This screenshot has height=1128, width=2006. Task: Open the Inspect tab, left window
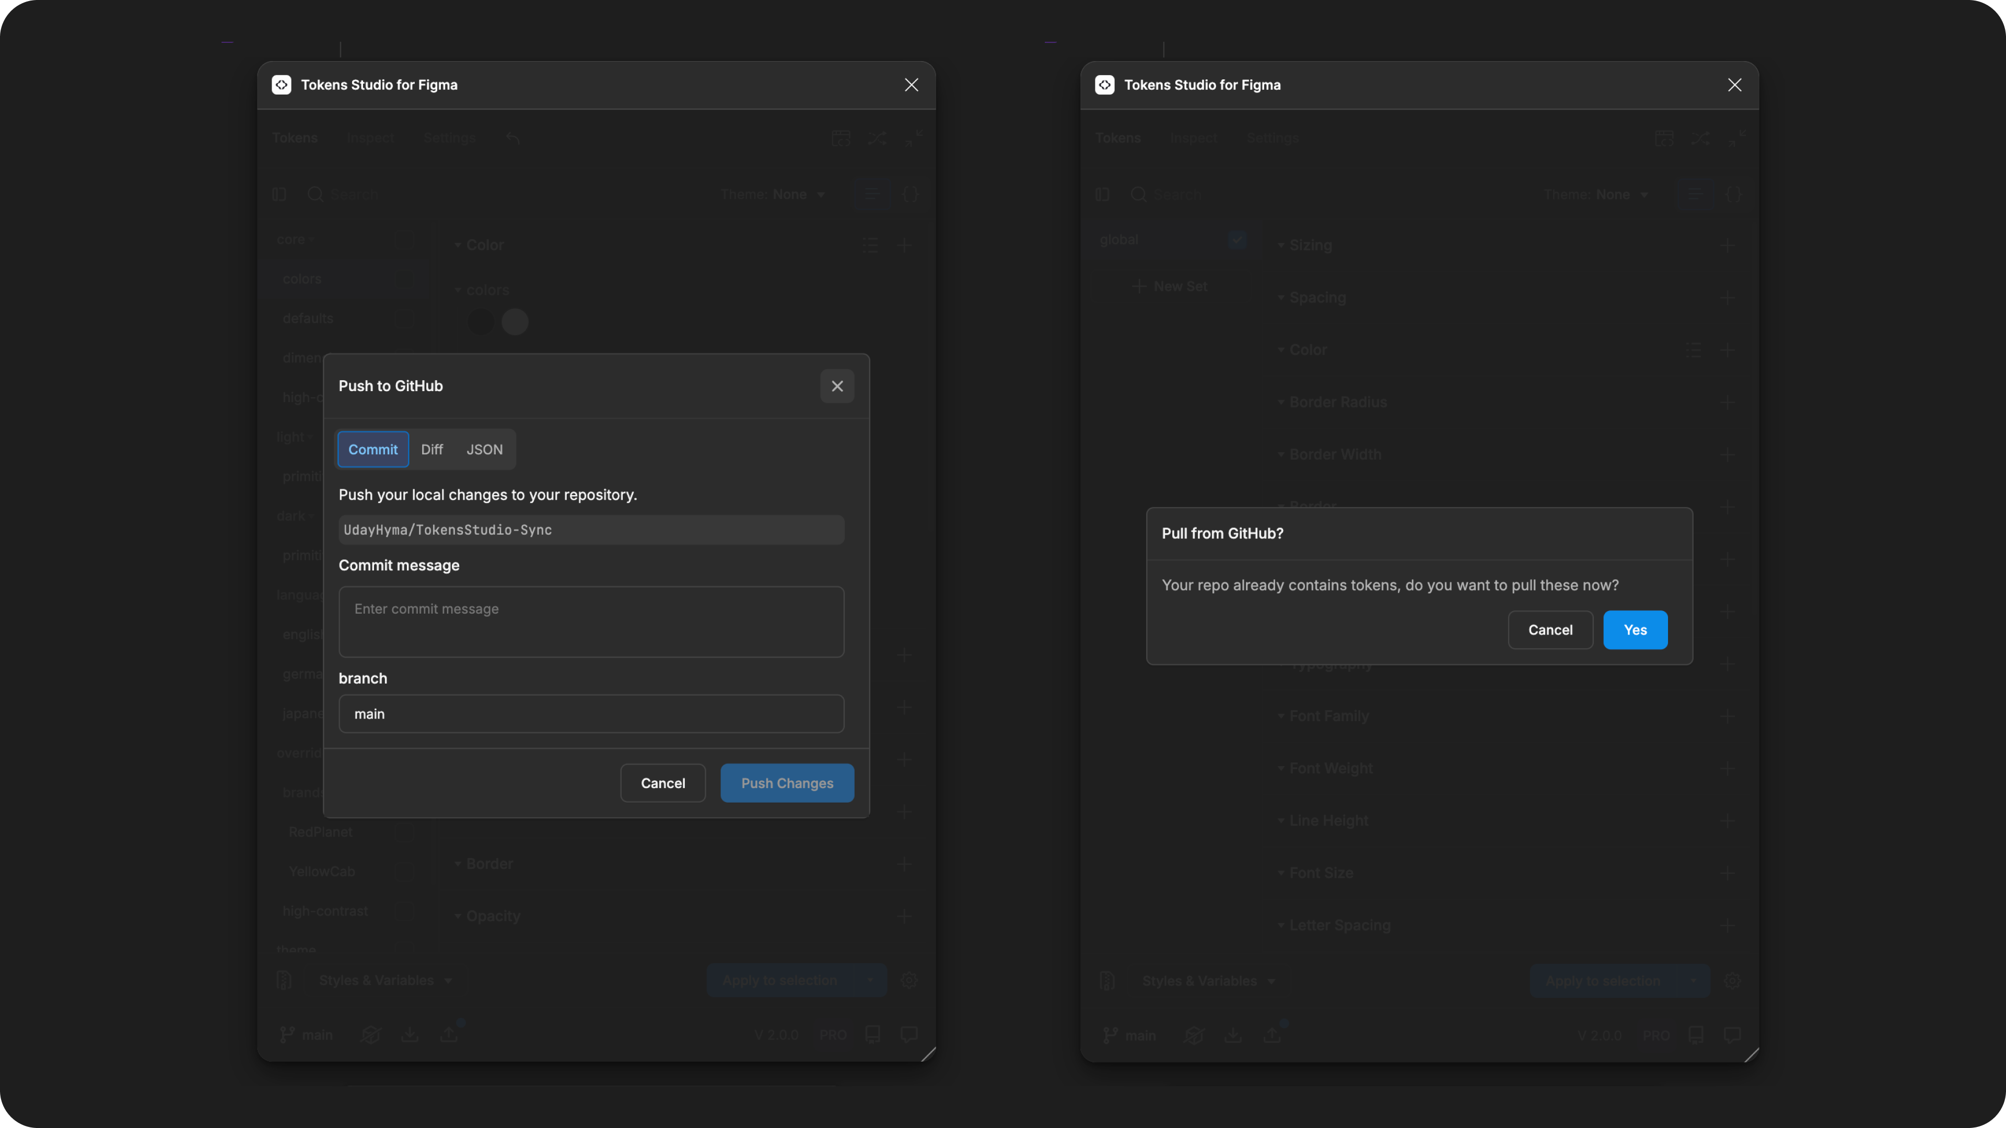pos(371,138)
